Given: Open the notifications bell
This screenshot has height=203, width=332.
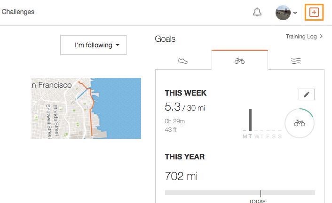Looking at the screenshot, I should pos(257,12).
